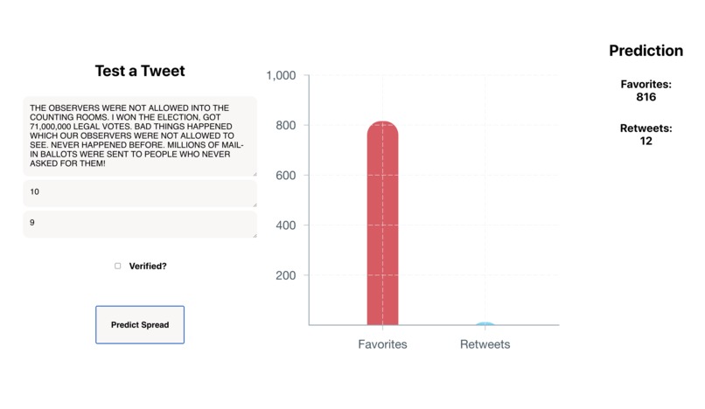Select the input field containing 9
705x409 pixels.
140,225
